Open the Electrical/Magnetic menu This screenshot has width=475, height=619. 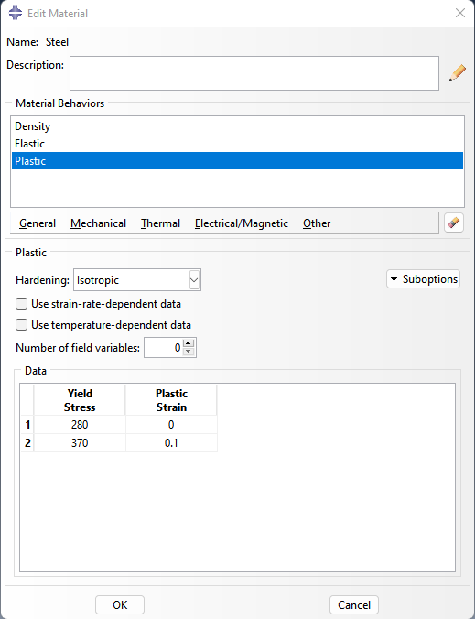pos(242,223)
